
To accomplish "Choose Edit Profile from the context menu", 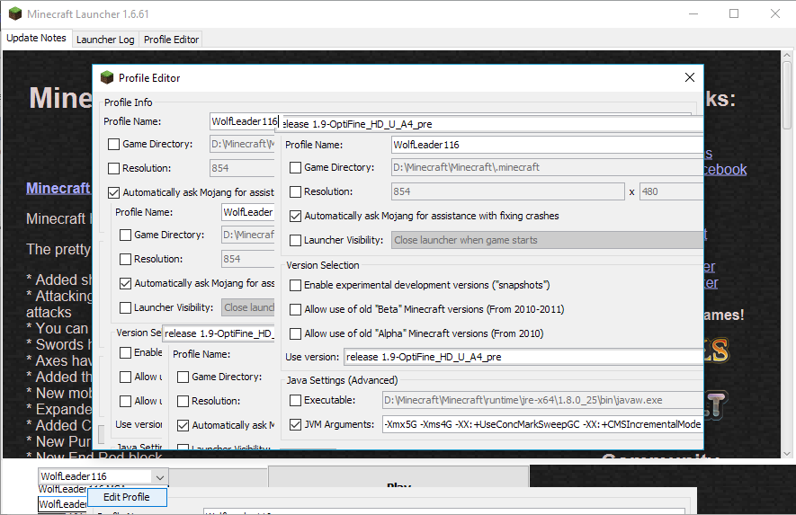I will tap(127, 497).
